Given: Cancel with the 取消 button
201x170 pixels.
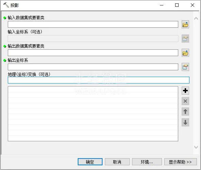Looking at the screenshot, I should click(x=117, y=162).
